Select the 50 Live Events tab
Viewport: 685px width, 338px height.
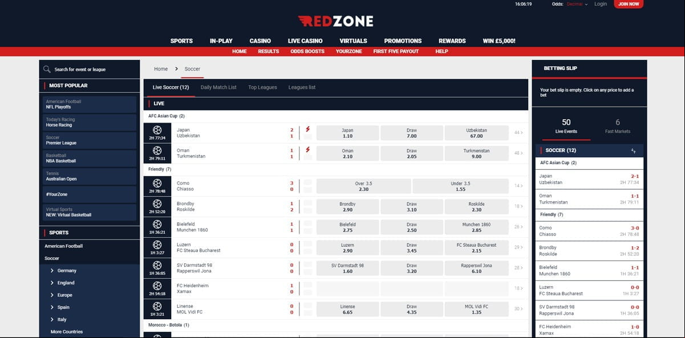pos(566,126)
